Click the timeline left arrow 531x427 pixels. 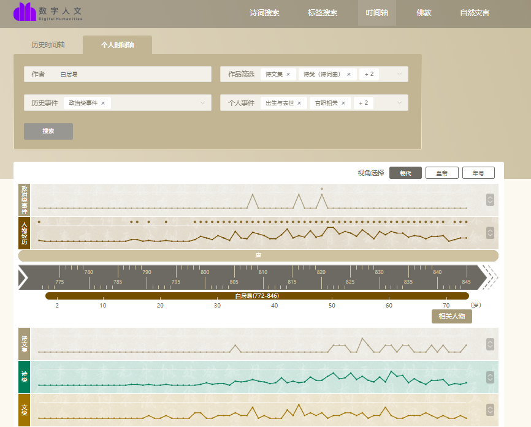23,278
